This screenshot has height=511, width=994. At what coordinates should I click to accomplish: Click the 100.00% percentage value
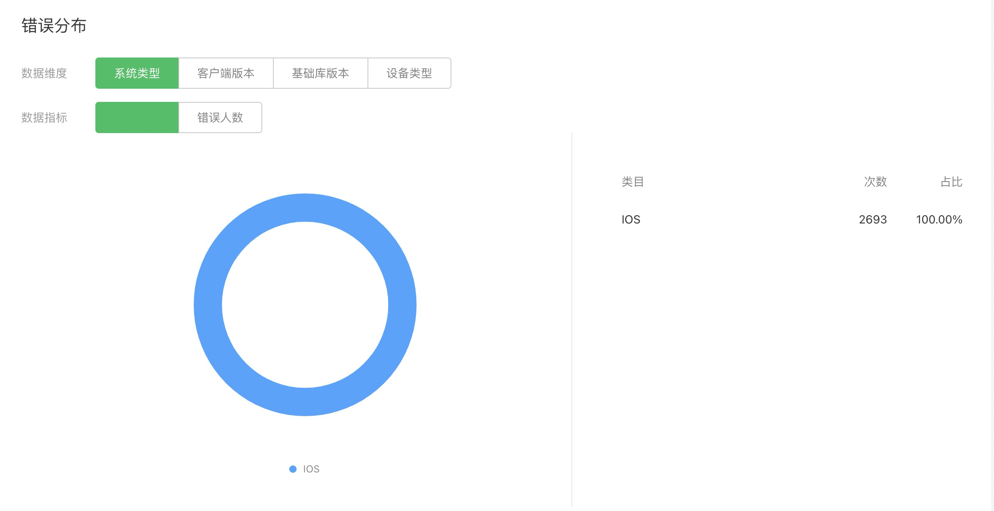tap(939, 219)
